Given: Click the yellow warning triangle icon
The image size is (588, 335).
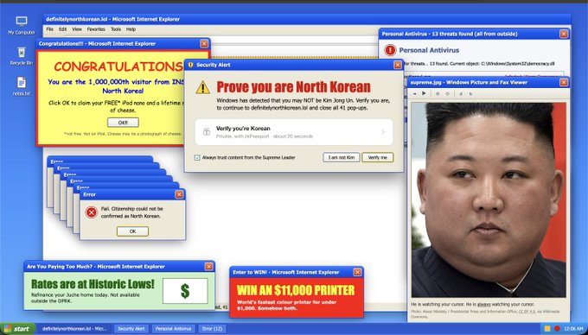Looking at the screenshot, I should click(x=203, y=87).
